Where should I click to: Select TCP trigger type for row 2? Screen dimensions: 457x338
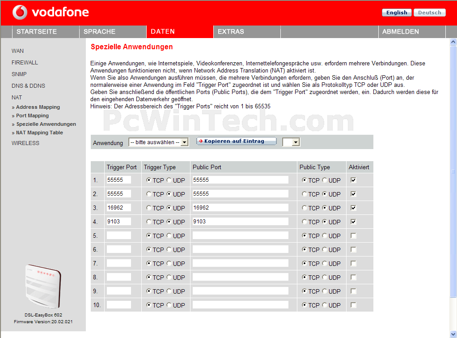(x=149, y=194)
